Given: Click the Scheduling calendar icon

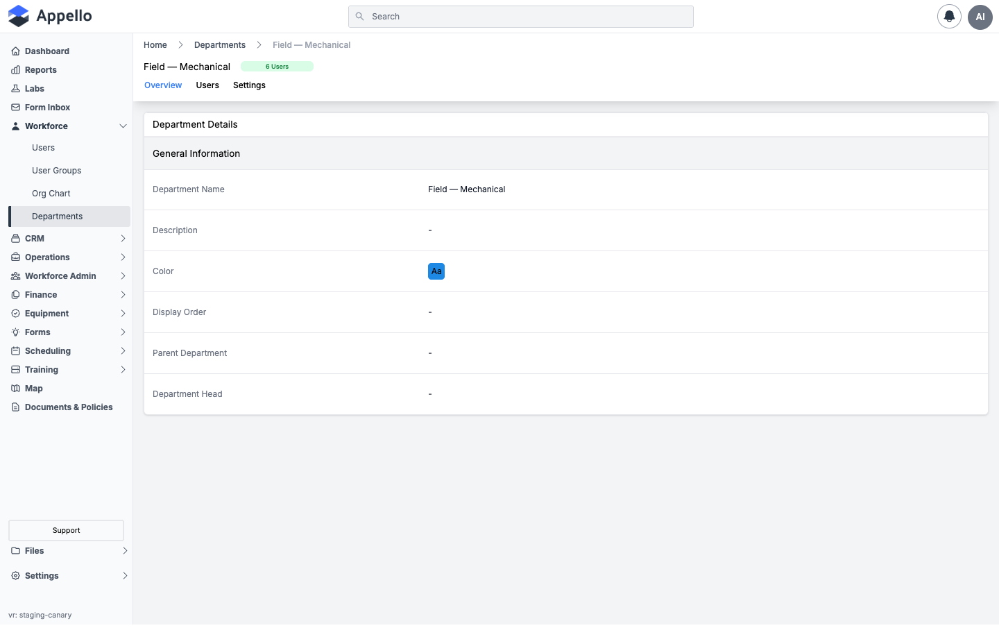Looking at the screenshot, I should [x=15, y=351].
